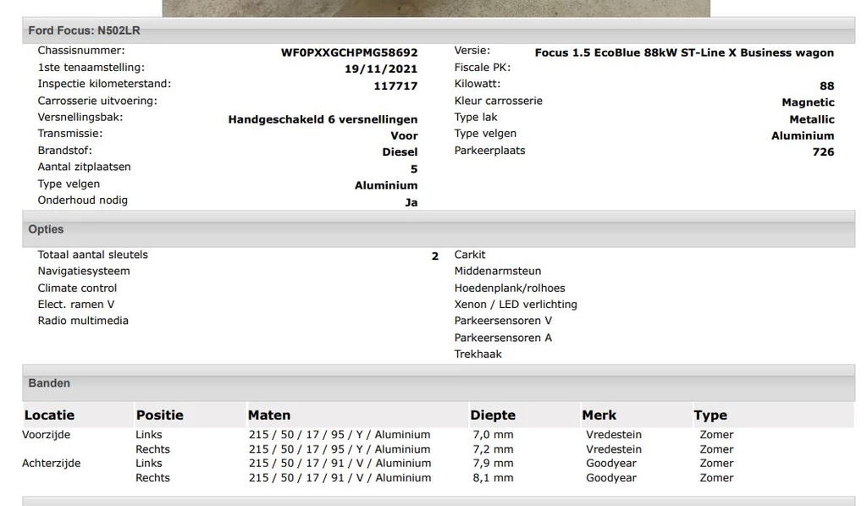Click the mileage value 117717
Image resolution: width=867 pixels, height=506 pixels.
(x=395, y=86)
